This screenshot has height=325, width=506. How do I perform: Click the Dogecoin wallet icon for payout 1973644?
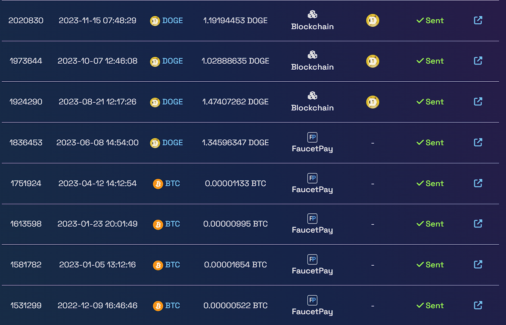pos(373,61)
